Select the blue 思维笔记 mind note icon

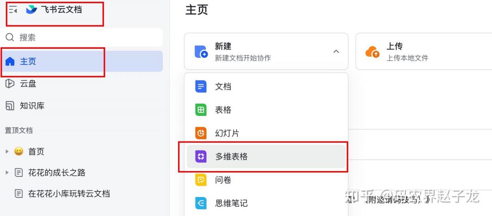[201, 203]
